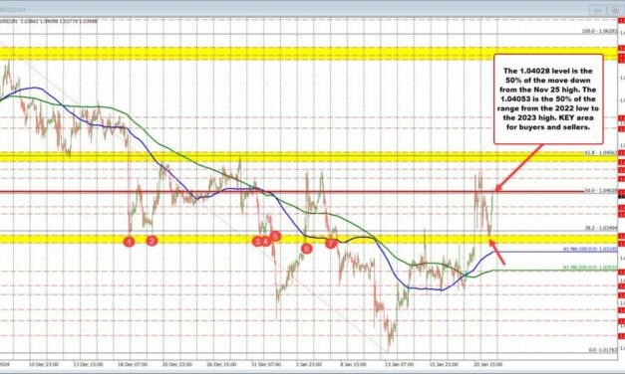Select the 61.8 - 1.04563 Fibonacci label
This screenshot has width=625, height=374.
pos(601,152)
